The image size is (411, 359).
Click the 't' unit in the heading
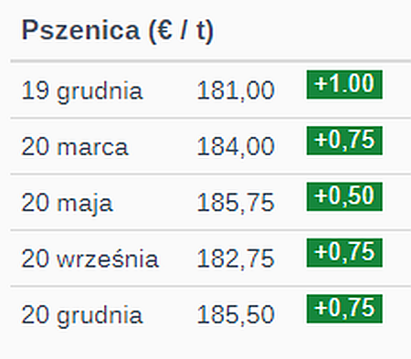(201, 31)
